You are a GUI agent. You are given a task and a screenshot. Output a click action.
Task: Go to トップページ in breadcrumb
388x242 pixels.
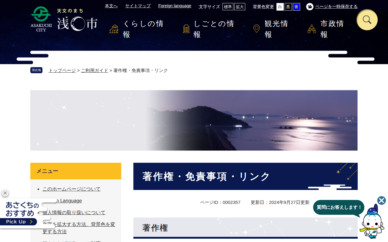click(x=62, y=70)
